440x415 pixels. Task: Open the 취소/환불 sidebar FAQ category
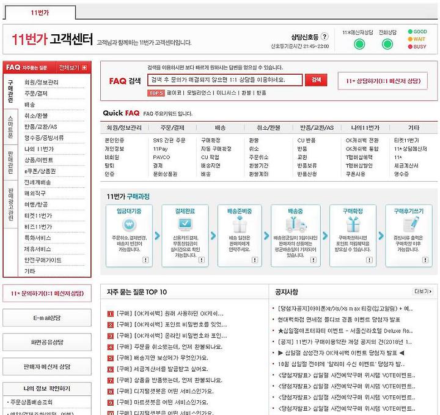(36, 116)
